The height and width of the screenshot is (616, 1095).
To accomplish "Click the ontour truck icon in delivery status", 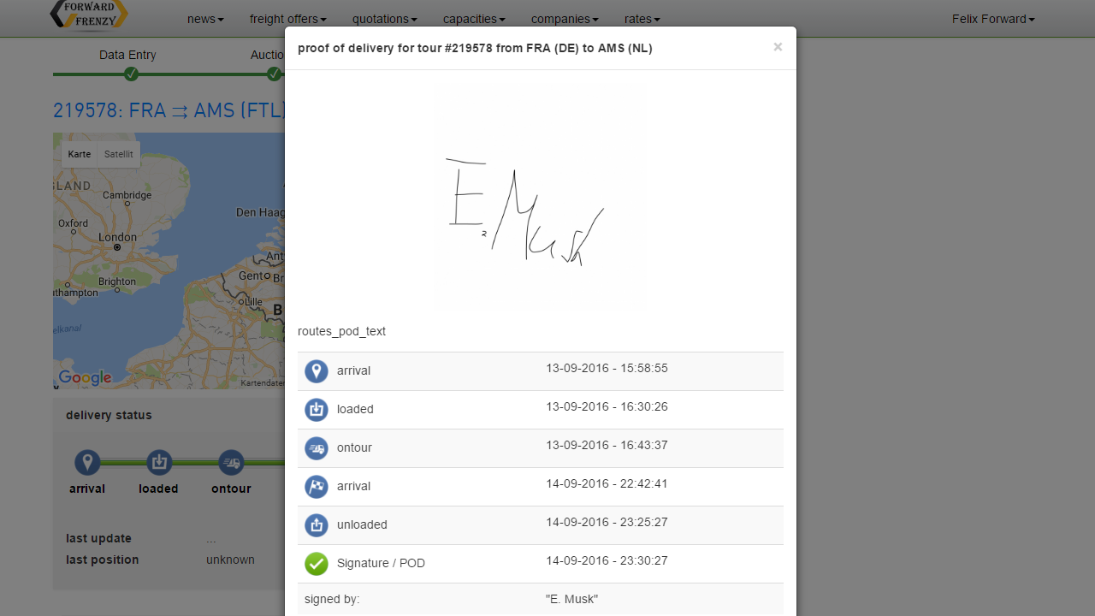I will coord(231,463).
